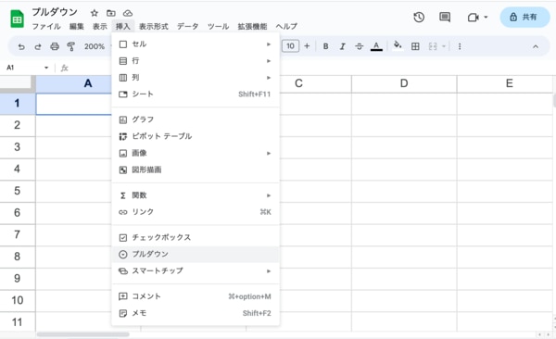The image size is (556, 339).
Task: Open the comments history icon
Action: tap(445, 17)
